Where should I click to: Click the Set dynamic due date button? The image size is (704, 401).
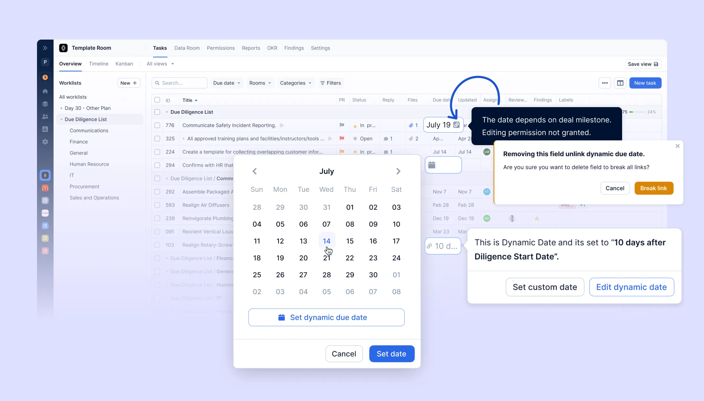click(x=326, y=317)
